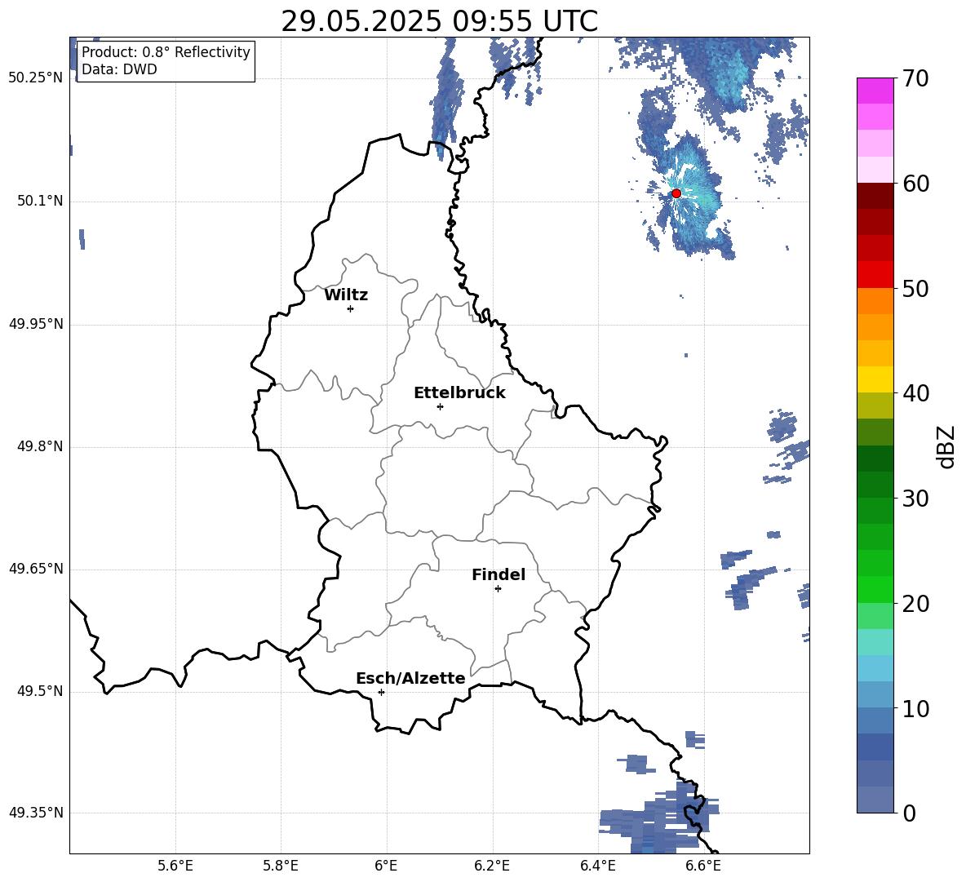
Task: Click the red radar site marker dot
Action: point(676,193)
